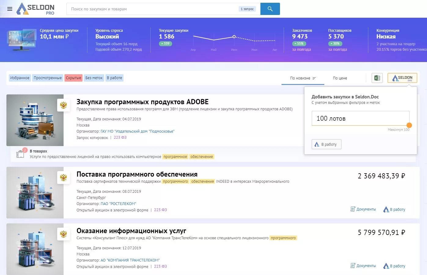Viewport: 427px width, 275px height.
Task: Click the Seldon PRO logo
Action: coord(35,9)
